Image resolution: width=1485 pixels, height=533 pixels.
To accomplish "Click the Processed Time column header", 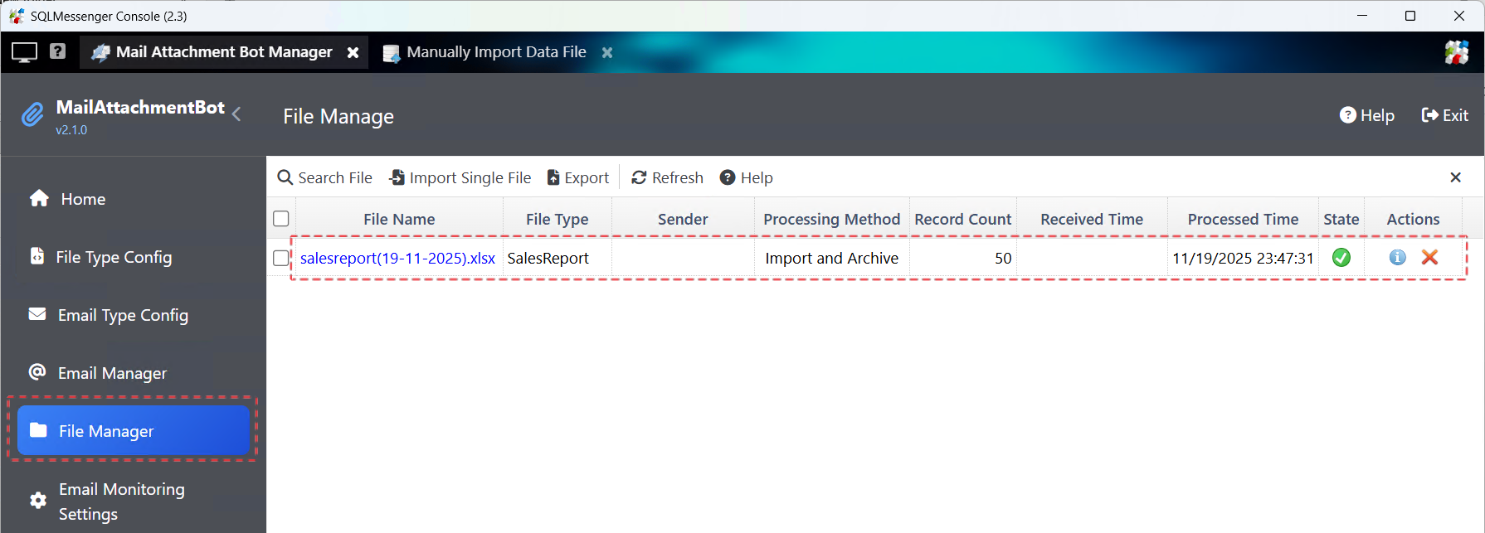I will point(1243,219).
